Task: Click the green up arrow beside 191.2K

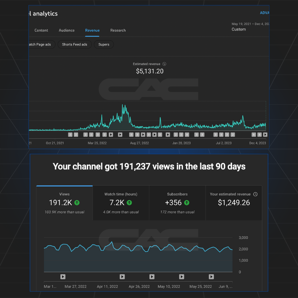Action: click(77, 203)
